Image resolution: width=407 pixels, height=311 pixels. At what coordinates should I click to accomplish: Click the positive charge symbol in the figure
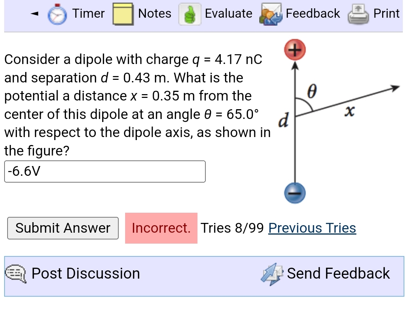tap(295, 50)
